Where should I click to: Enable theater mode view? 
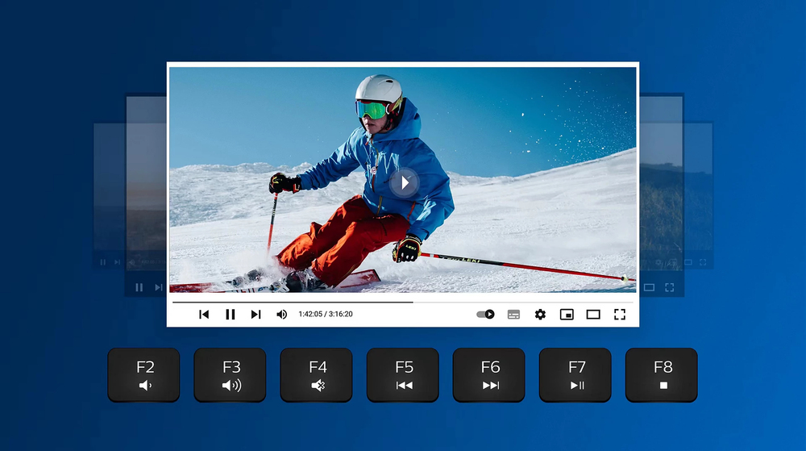click(x=593, y=315)
